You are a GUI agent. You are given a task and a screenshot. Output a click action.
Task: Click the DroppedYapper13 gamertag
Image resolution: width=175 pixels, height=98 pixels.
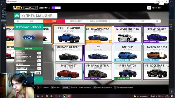(x=30, y=8)
